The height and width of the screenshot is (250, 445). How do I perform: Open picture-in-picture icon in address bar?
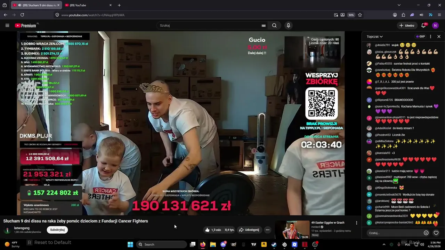click(x=336, y=15)
